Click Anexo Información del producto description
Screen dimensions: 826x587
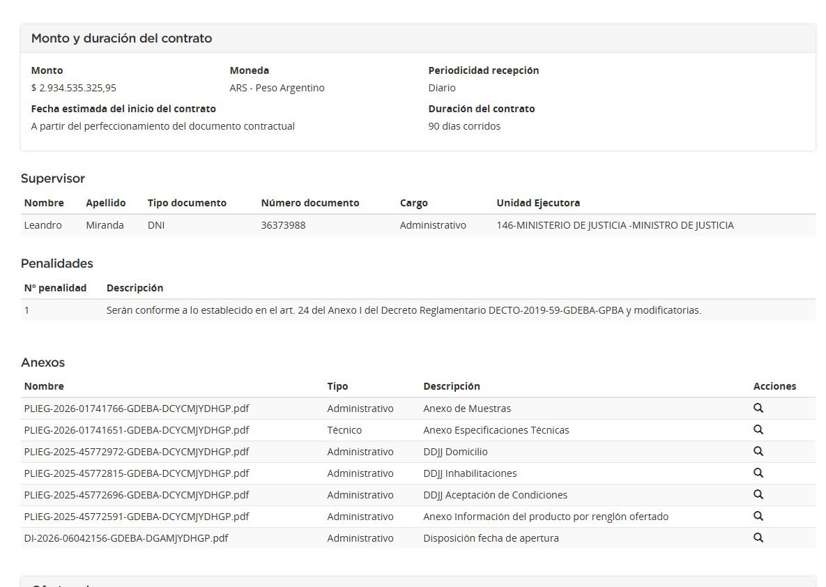[546, 517]
